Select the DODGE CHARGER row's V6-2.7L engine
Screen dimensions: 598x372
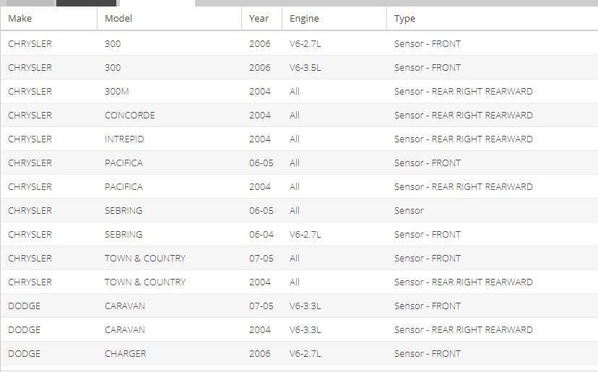(305, 354)
